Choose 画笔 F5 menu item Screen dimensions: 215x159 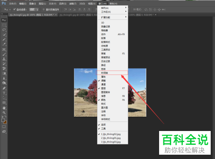pyautogui.click(x=113, y=53)
